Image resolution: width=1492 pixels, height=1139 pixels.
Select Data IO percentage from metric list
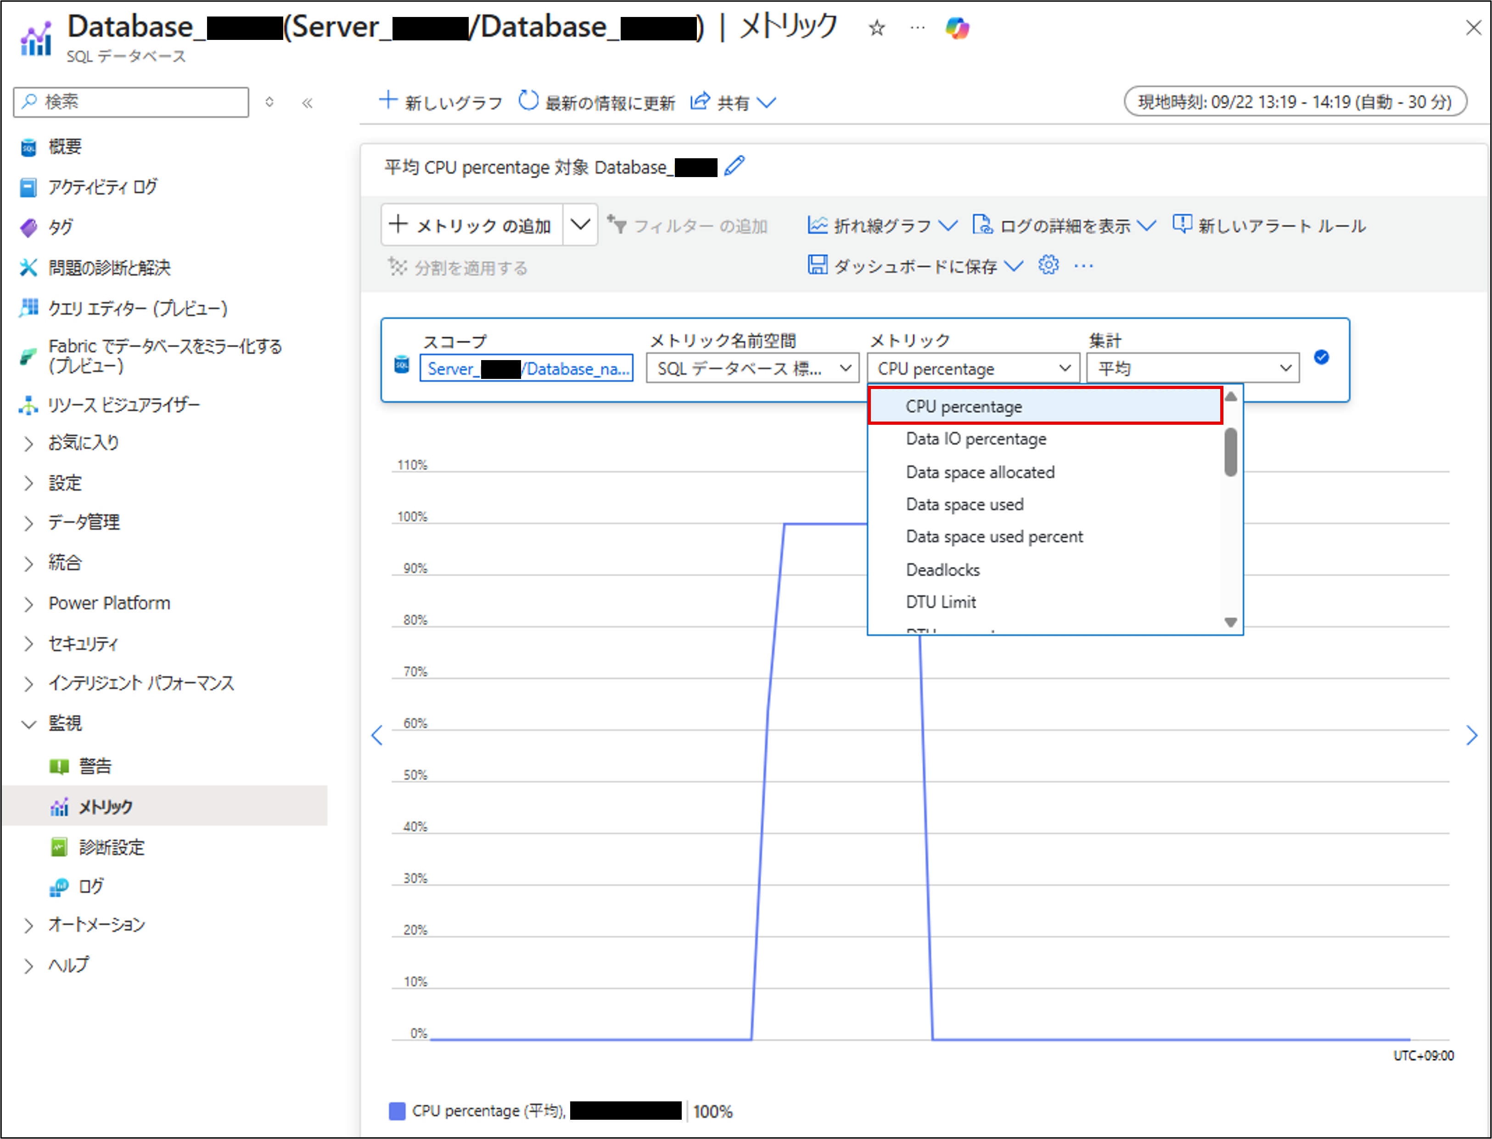(x=976, y=439)
